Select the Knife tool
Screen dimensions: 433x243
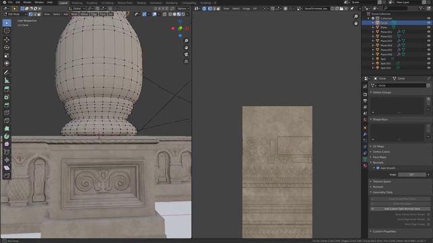7,121
